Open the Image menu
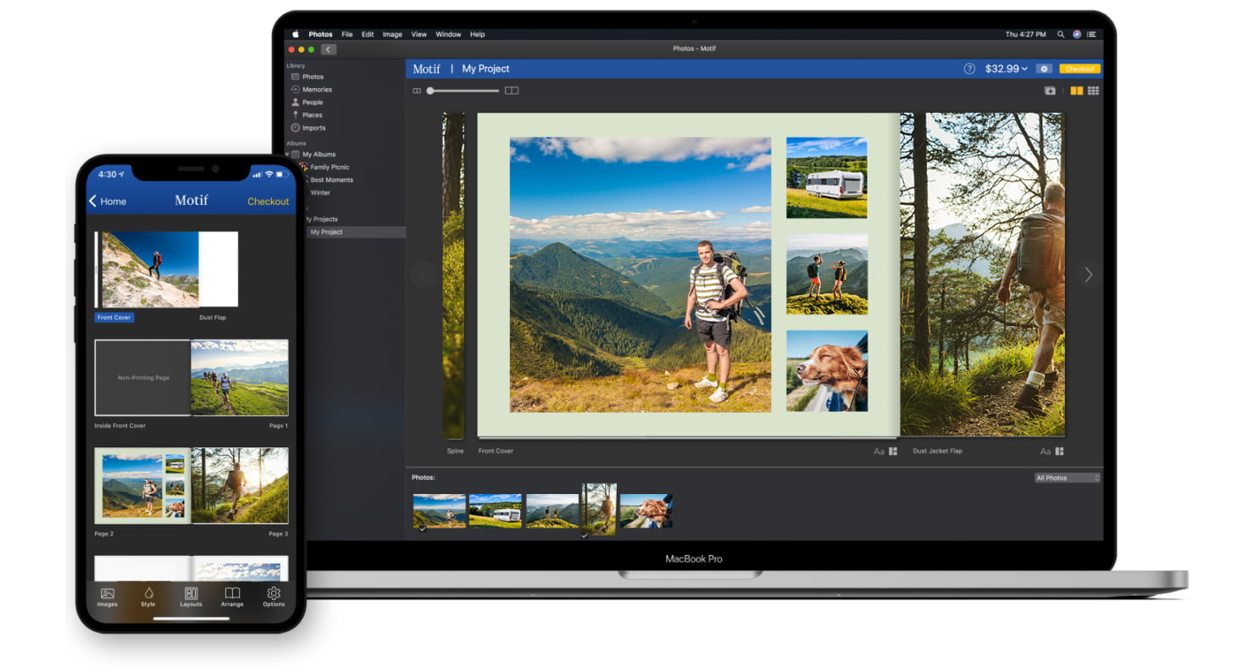 pyautogui.click(x=392, y=35)
